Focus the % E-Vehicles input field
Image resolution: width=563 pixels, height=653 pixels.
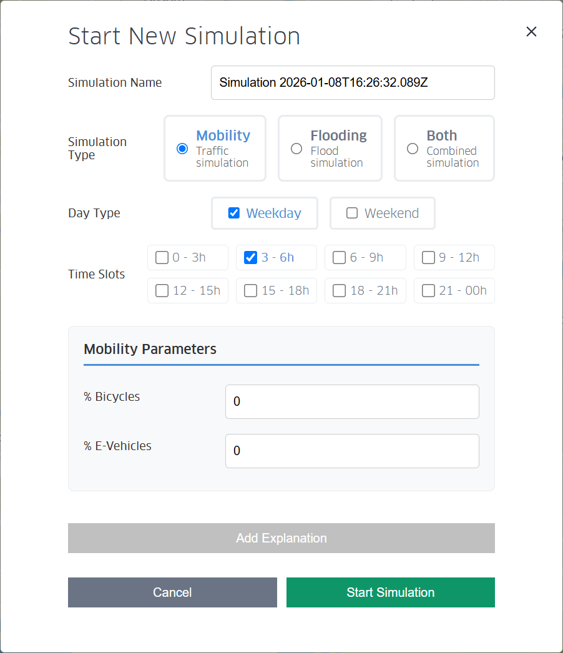point(352,451)
